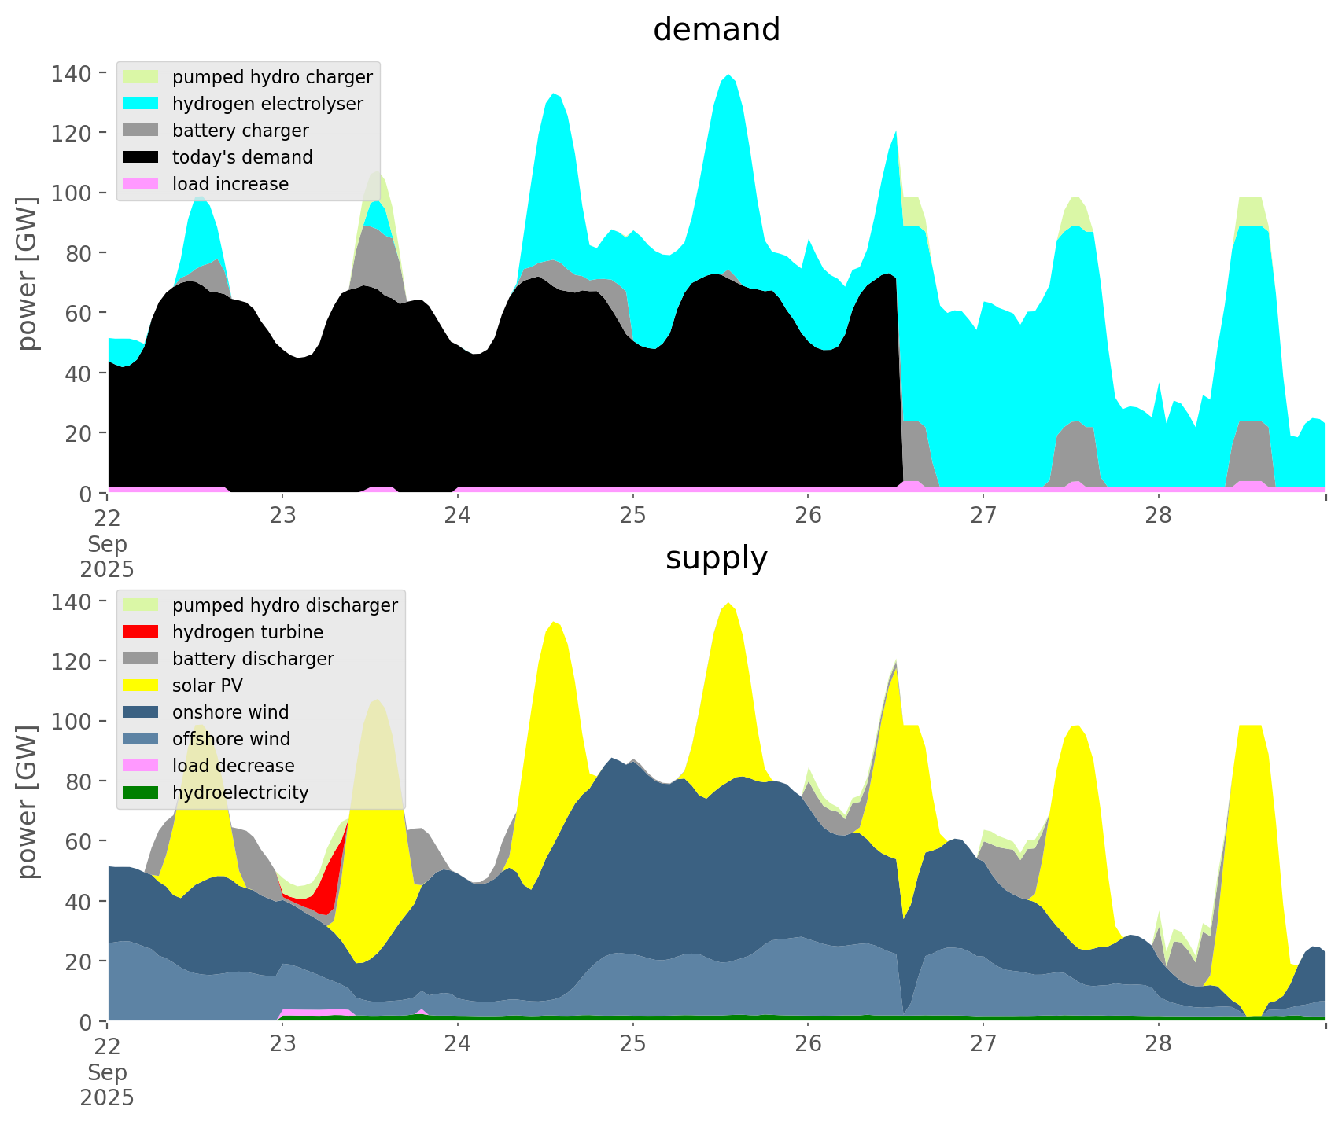Click the 'pumped hydro charger' legend label
This screenshot has height=1125, width=1342.
[x=272, y=77]
